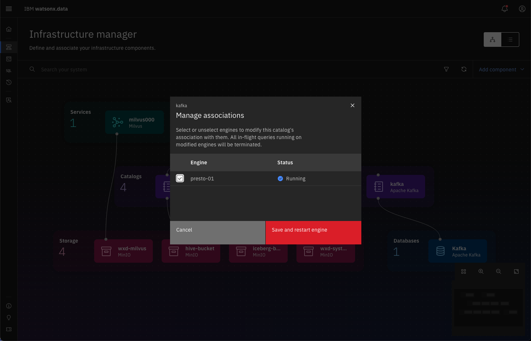Click Save and restart engine

click(x=313, y=232)
